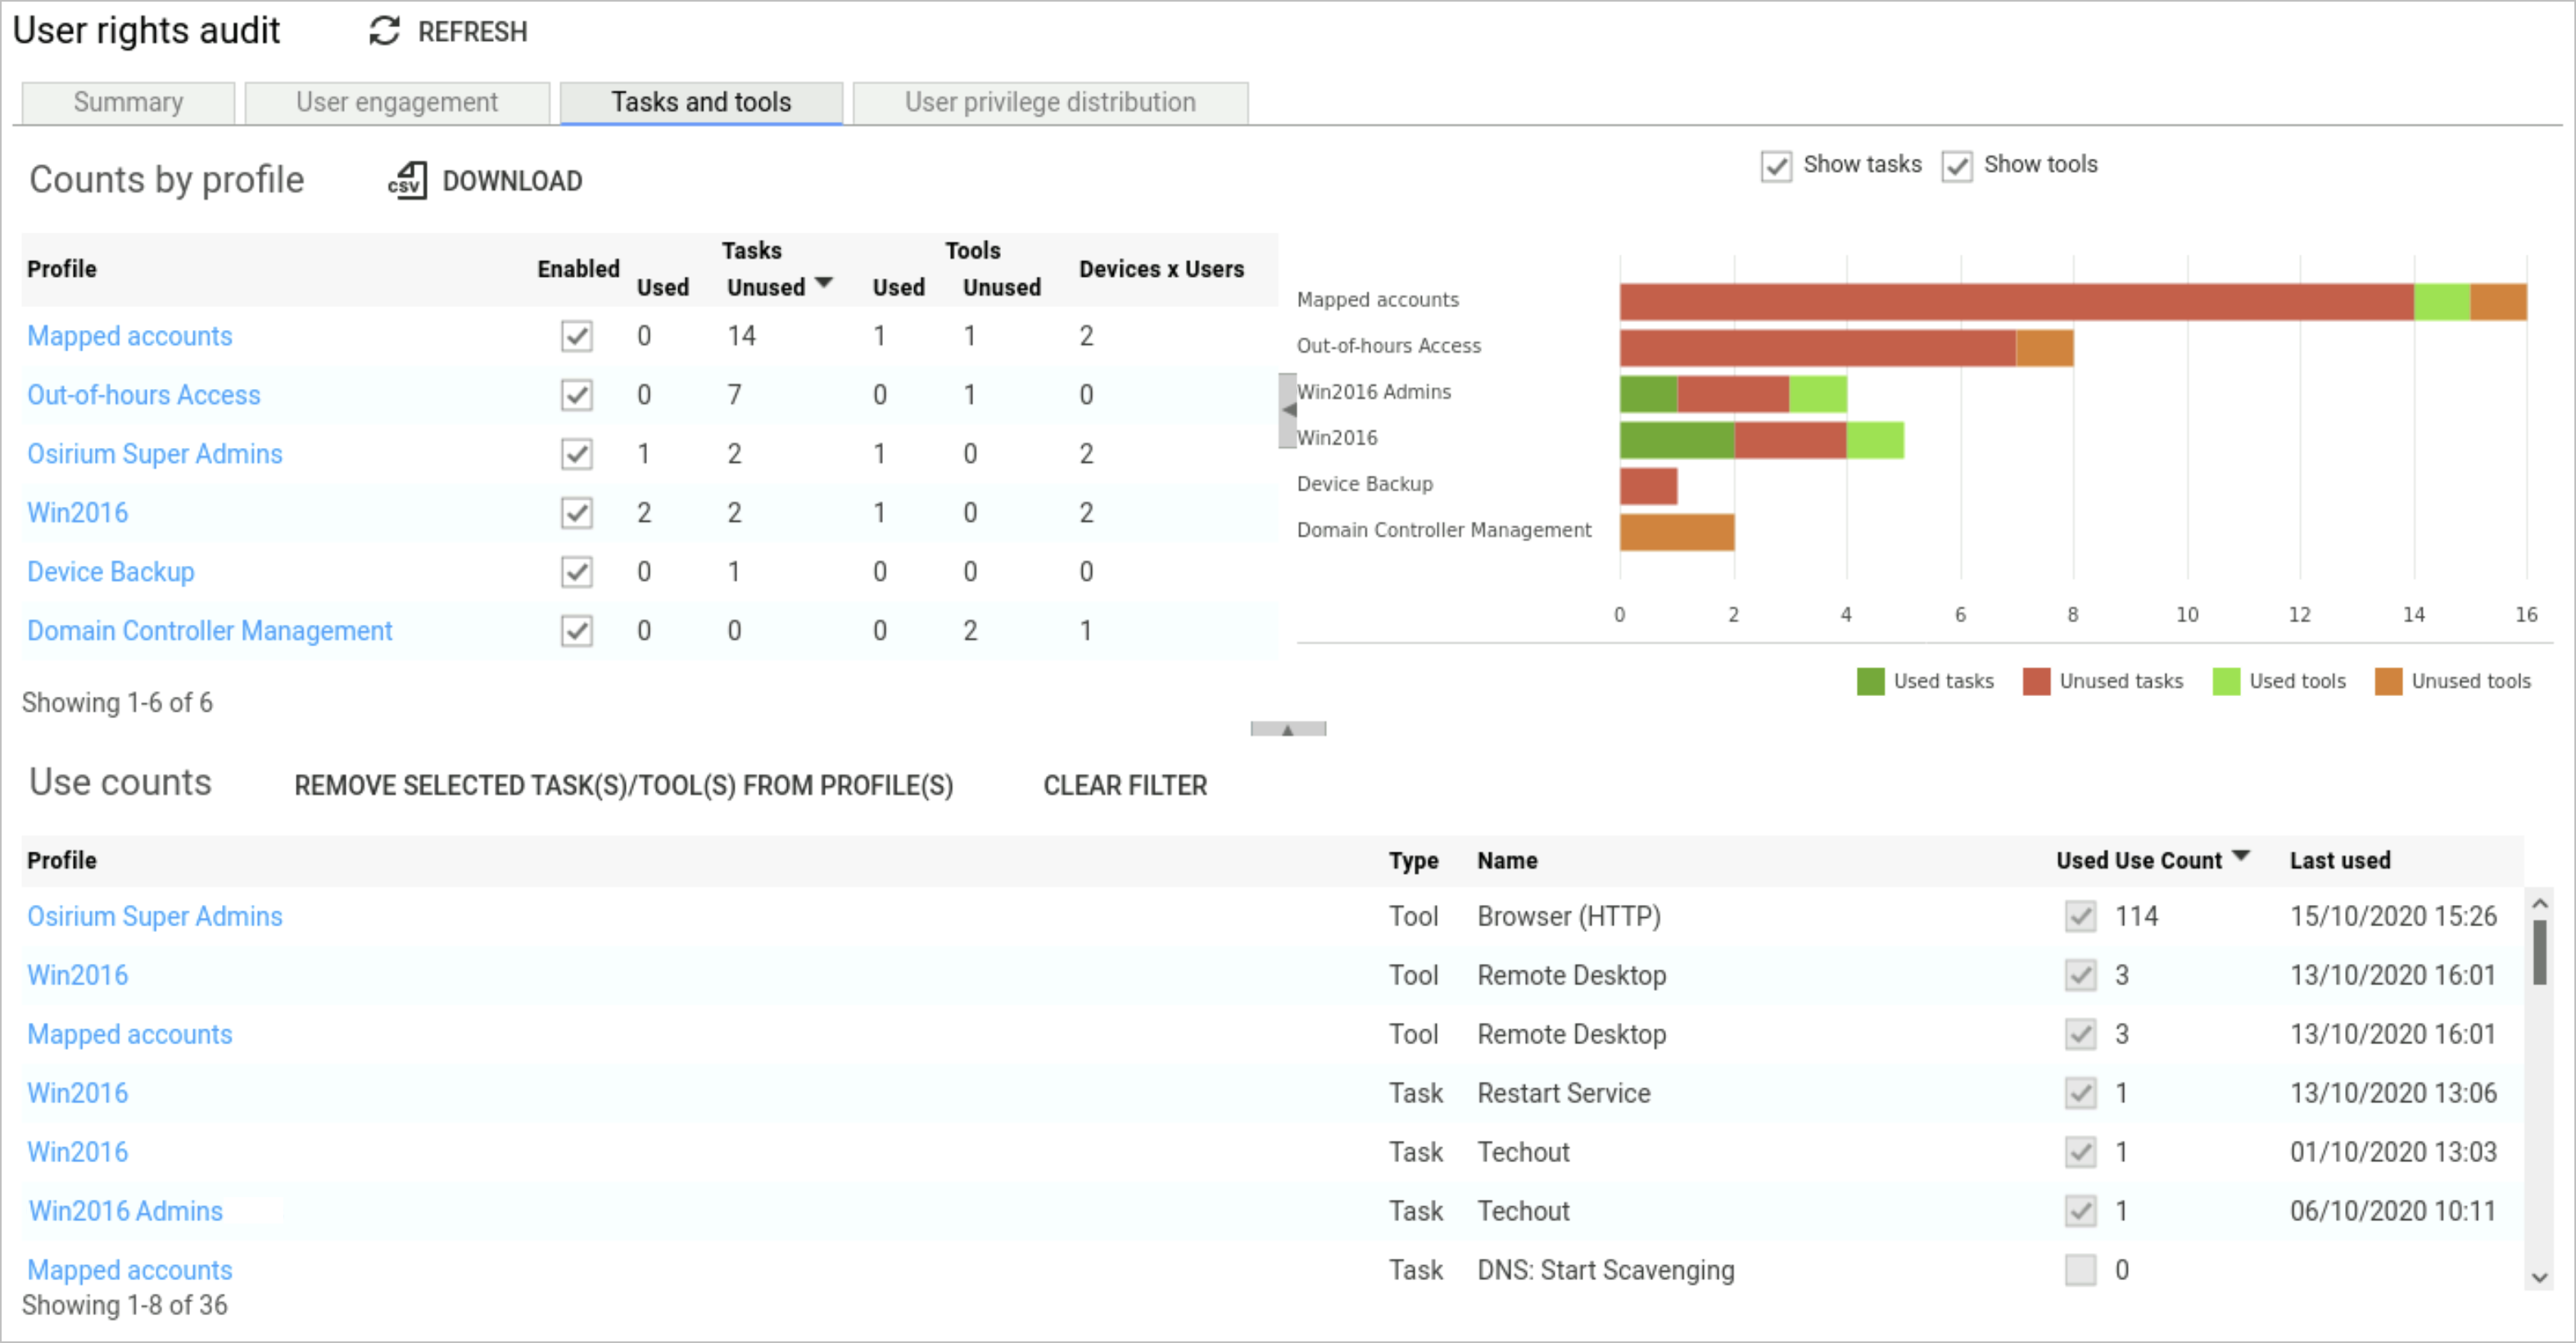2576x1343 pixels.
Task: Click the small expander arrow below the profiles table
Action: pyautogui.click(x=1287, y=729)
